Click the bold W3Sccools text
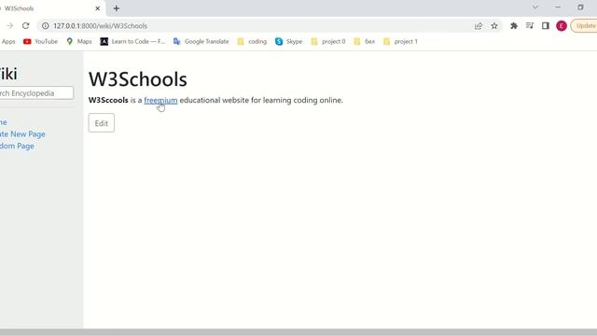This screenshot has width=597, height=336. (108, 100)
